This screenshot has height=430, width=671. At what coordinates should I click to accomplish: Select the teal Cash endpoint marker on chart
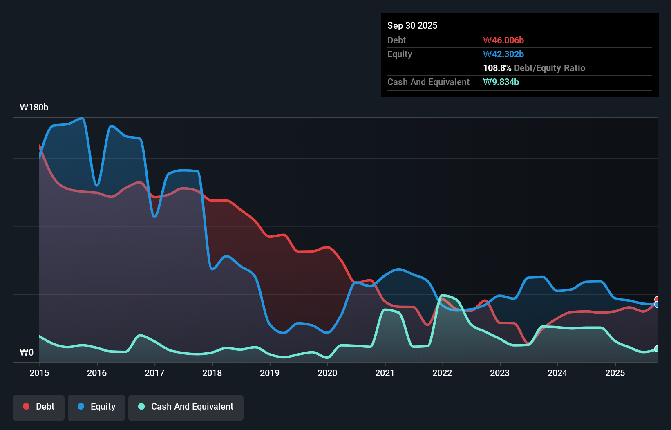[x=658, y=349]
